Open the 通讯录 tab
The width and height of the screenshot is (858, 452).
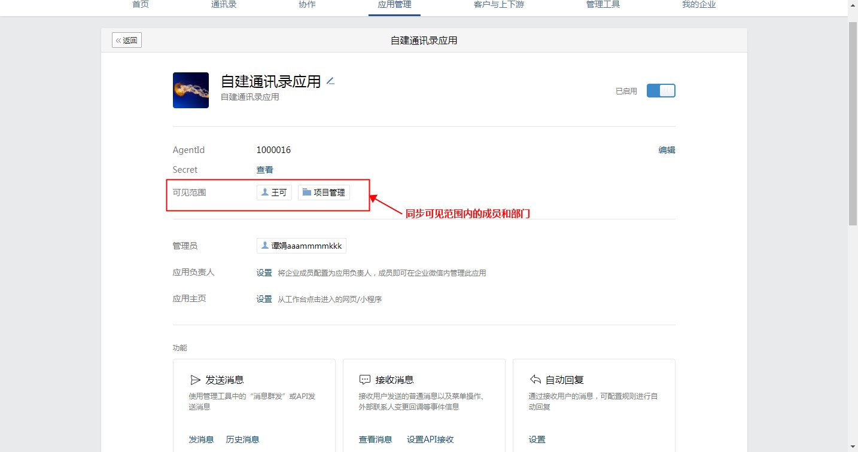pyautogui.click(x=224, y=5)
